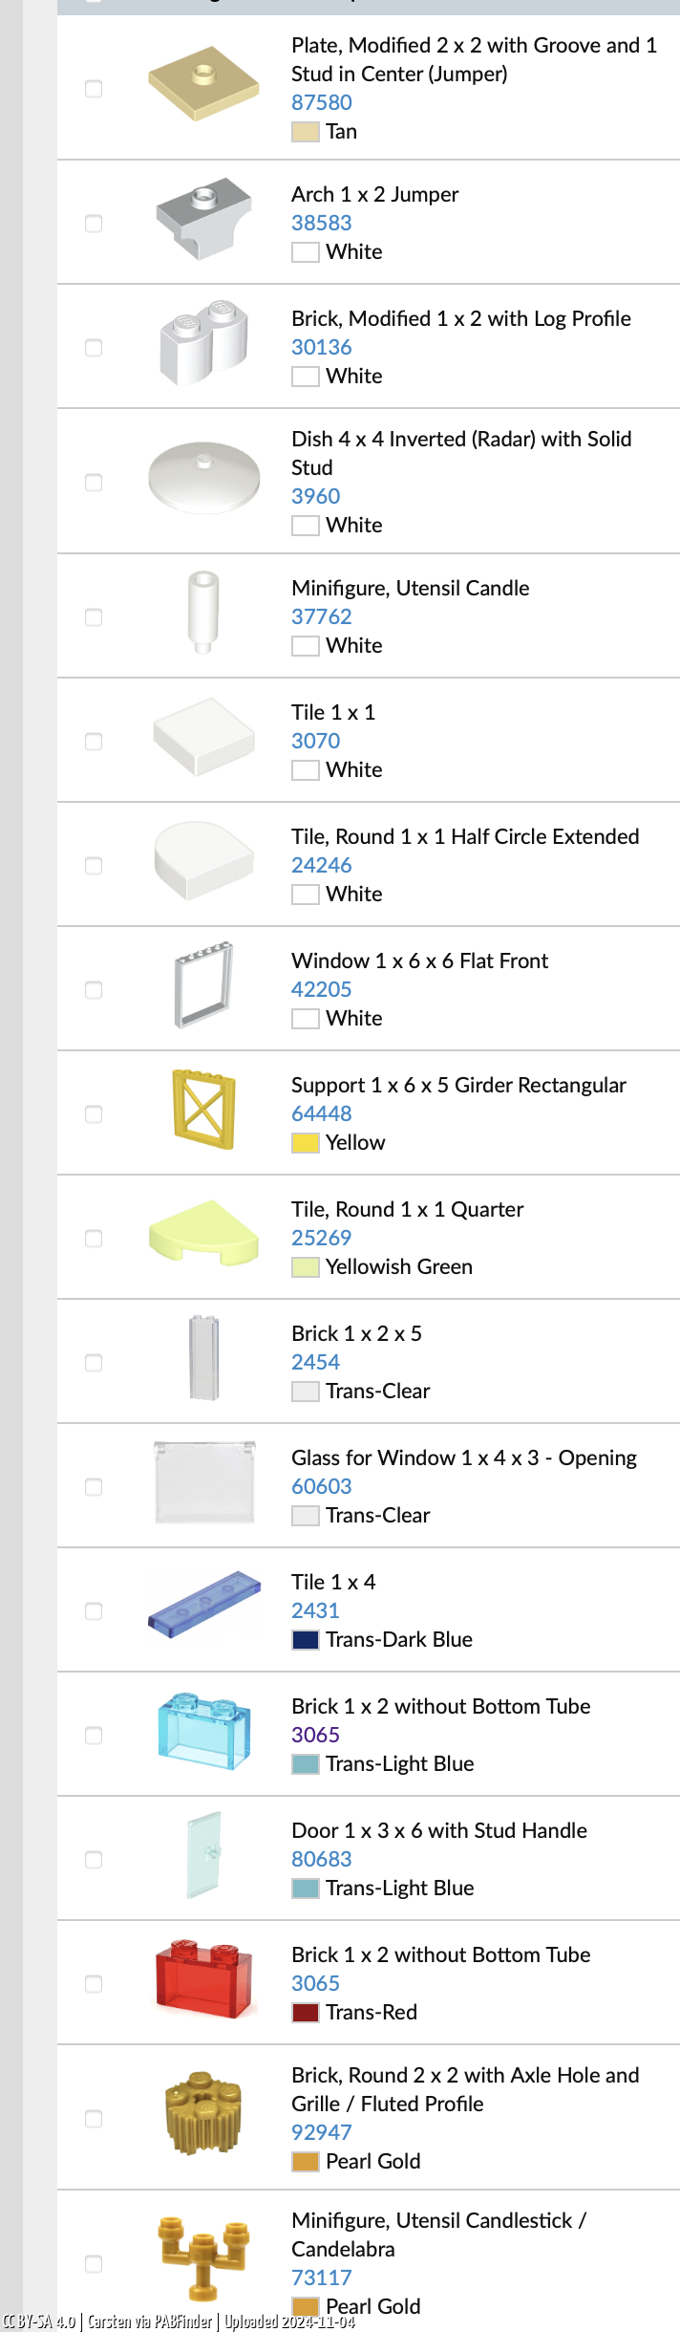Tick the checkbox beside Minifigure Utensil Candle
The height and width of the screenshot is (2332, 680).
[x=94, y=617]
